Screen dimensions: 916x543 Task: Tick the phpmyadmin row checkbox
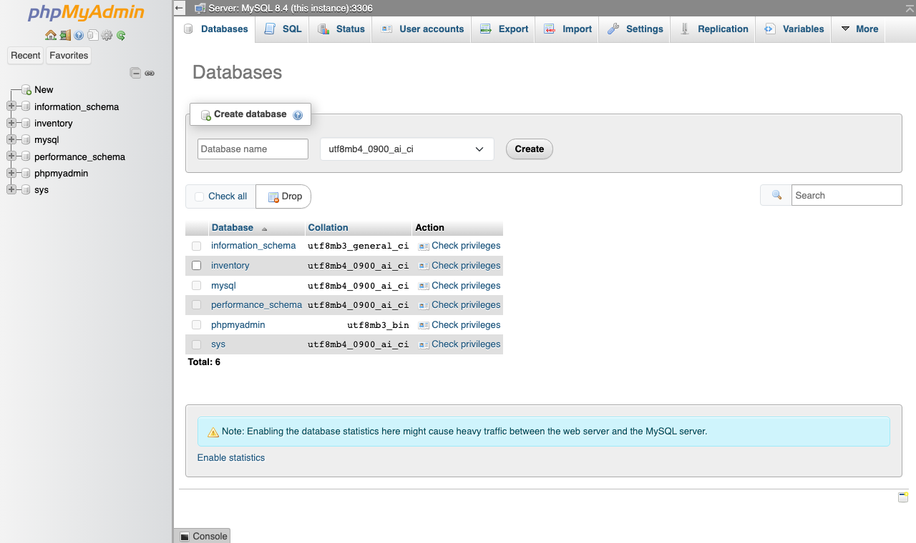(197, 325)
